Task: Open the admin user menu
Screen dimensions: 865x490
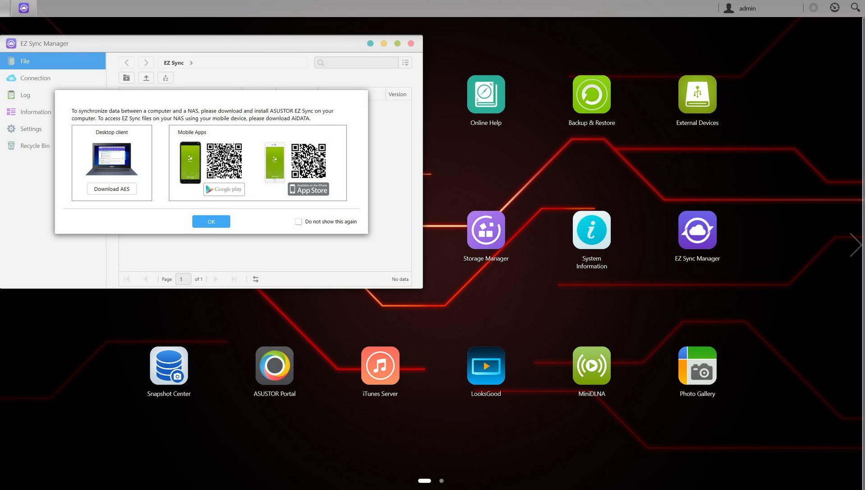Action: coord(740,8)
